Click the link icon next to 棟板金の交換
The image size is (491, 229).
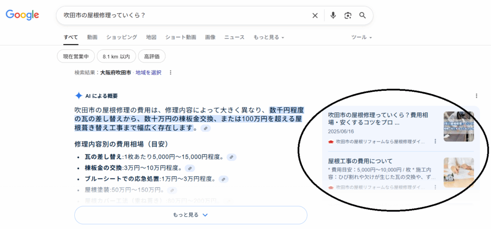pos(189,168)
